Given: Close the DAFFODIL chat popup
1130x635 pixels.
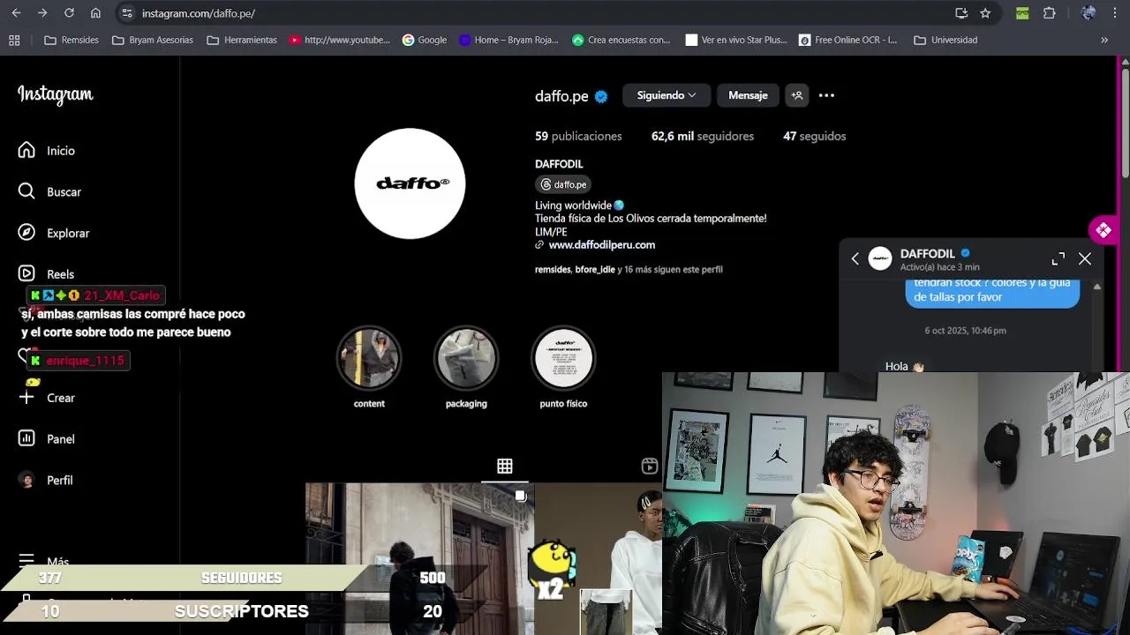Looking at the screenshot, I should click(1085, 258).
